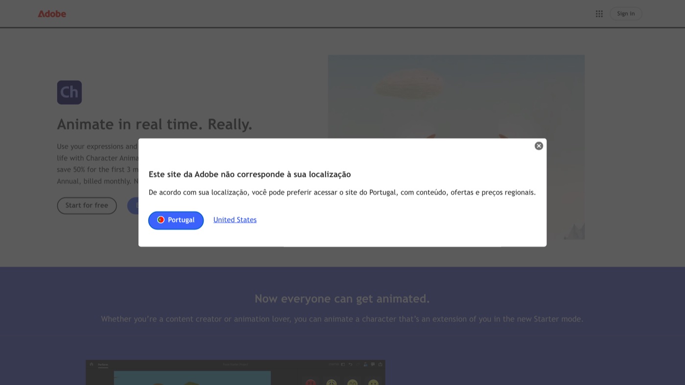The image size is (685, 385).
Task: Click the Sign in button
Action: pos(626,14)
